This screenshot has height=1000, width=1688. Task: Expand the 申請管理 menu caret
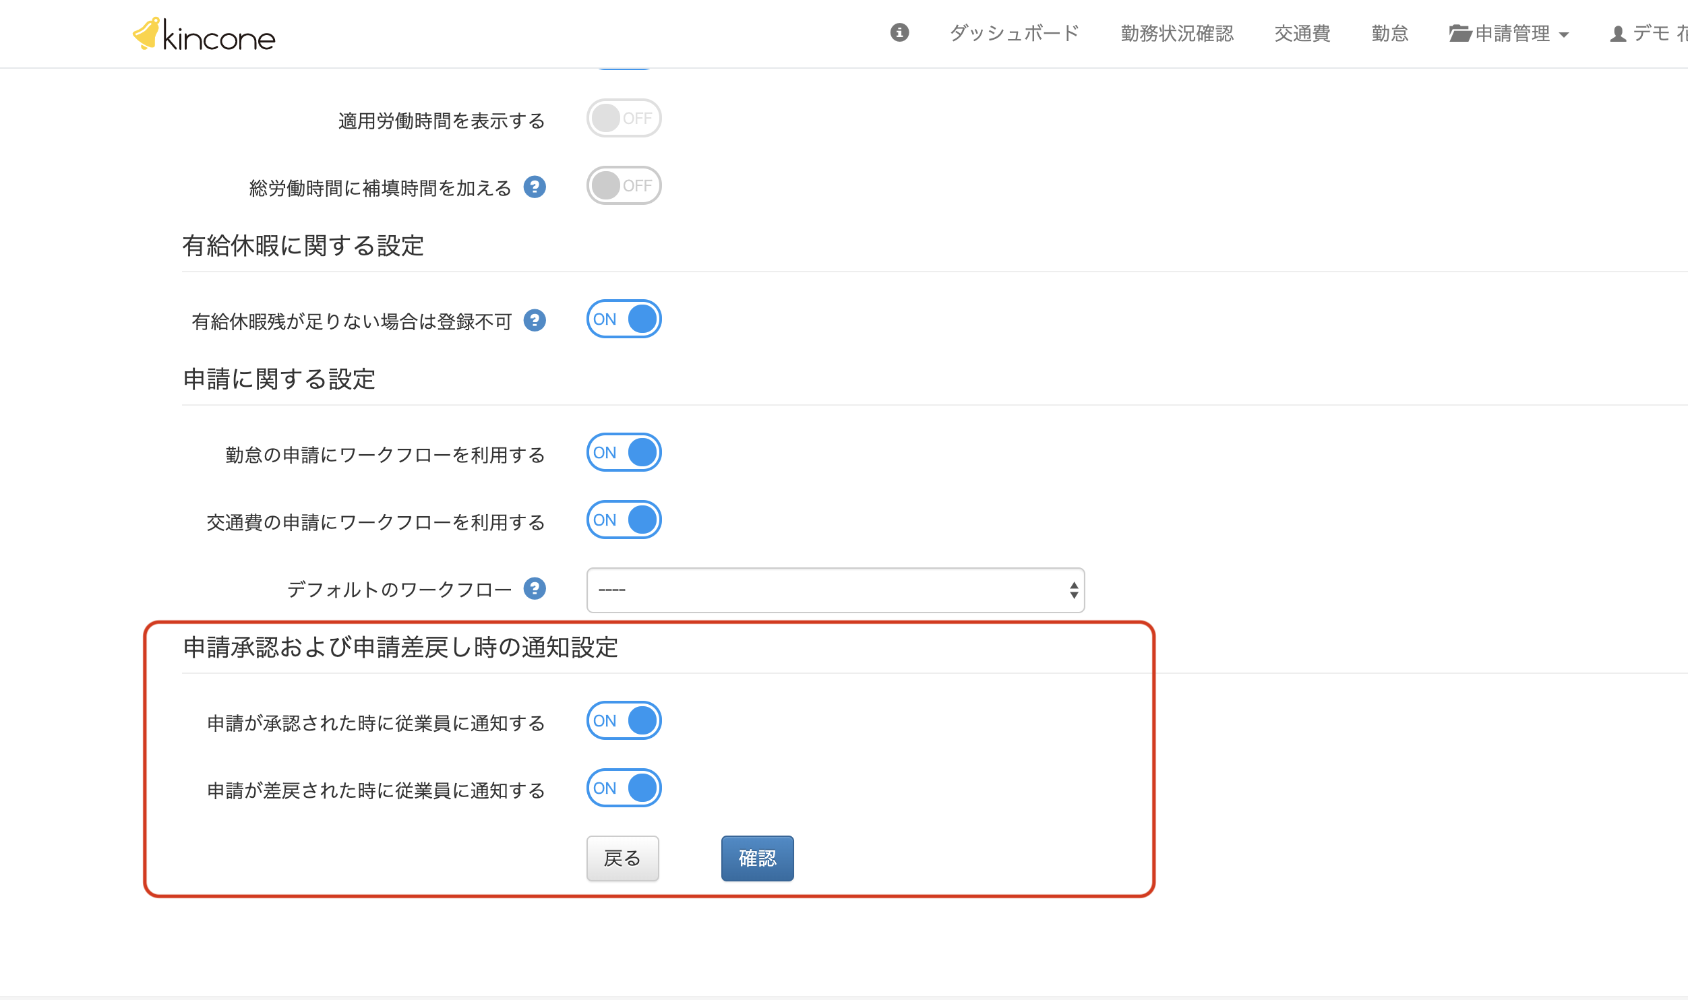click(1564, 35)
